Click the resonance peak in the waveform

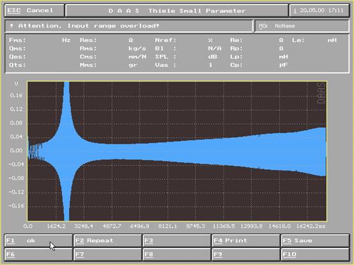66,151
